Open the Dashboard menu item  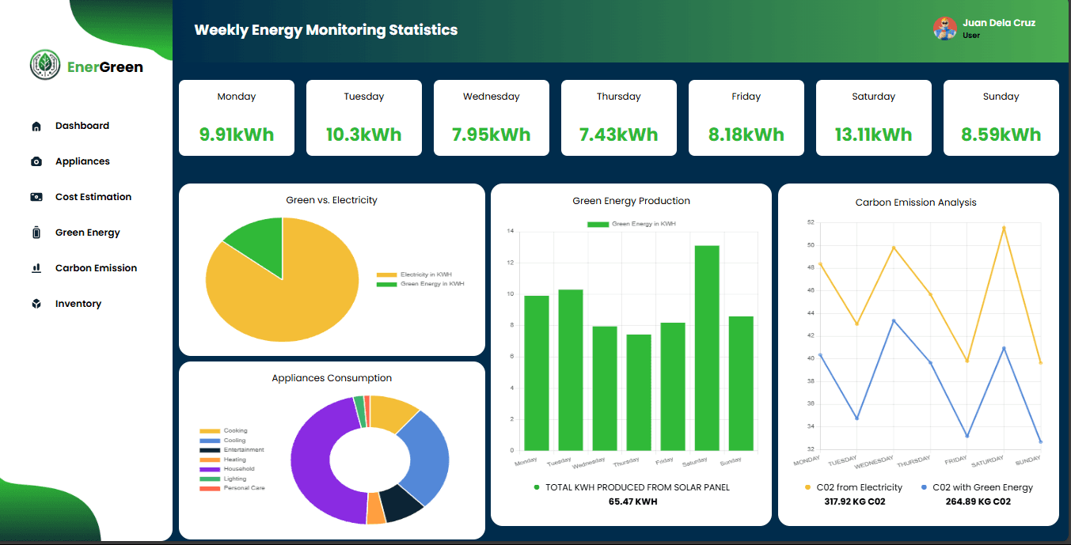(82, 126)
